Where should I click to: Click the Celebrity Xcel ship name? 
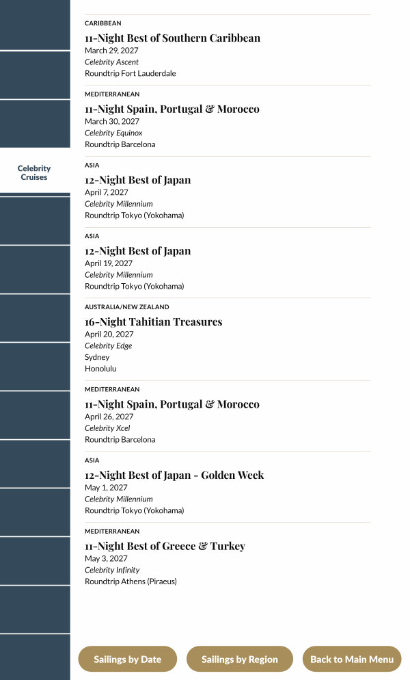tap(107, 428)
